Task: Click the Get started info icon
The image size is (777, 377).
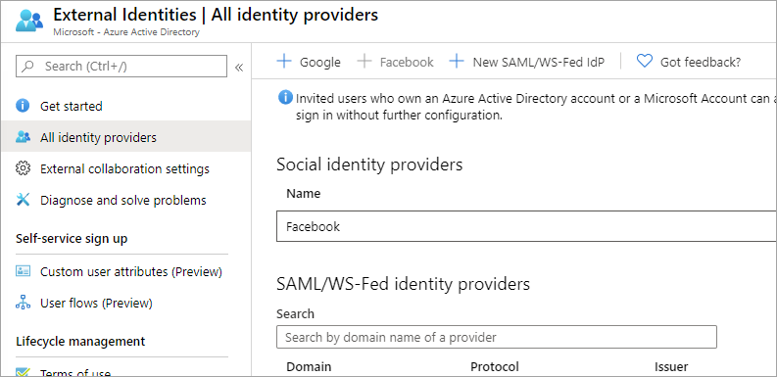Action: (x=23, y=106)
